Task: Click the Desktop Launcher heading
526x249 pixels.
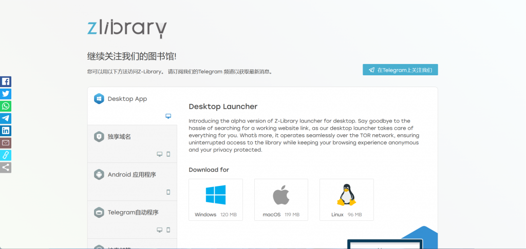Action: [x=223, y=107]
